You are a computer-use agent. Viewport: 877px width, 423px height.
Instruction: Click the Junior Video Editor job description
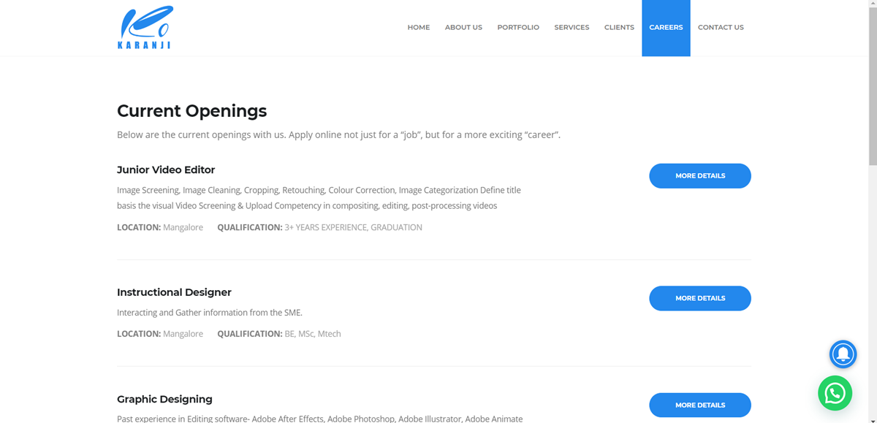(x=319, y=198)
